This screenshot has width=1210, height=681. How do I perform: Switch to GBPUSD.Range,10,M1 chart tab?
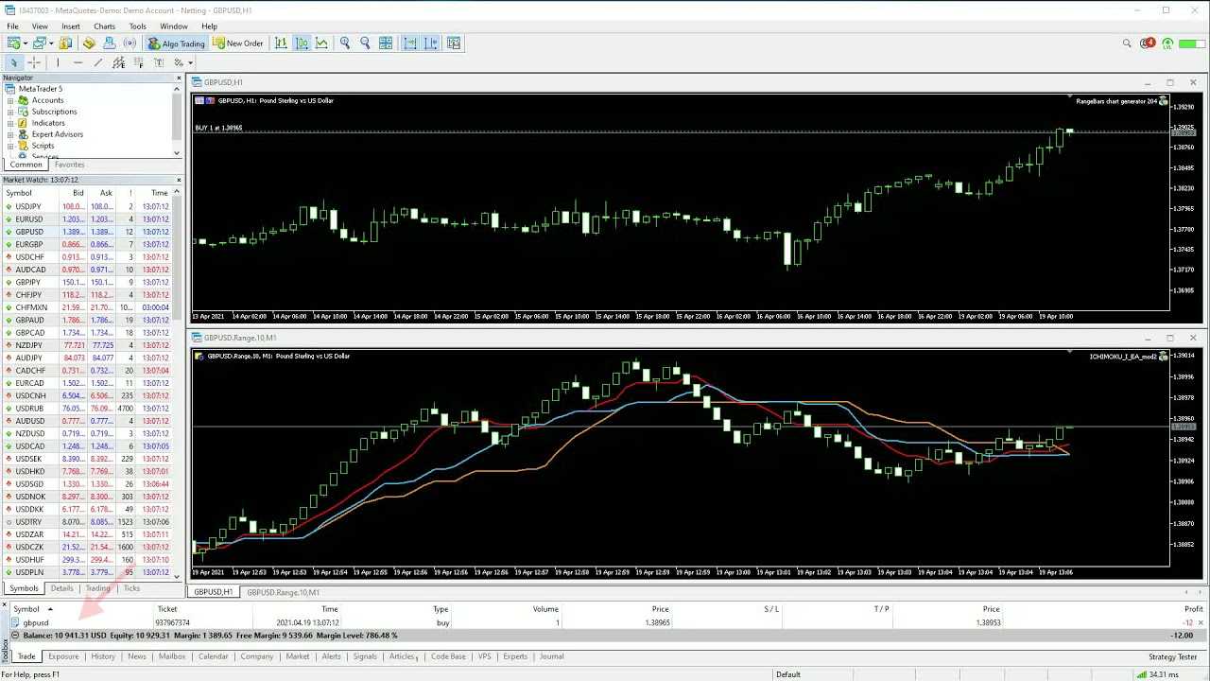[x=283, y=592]
